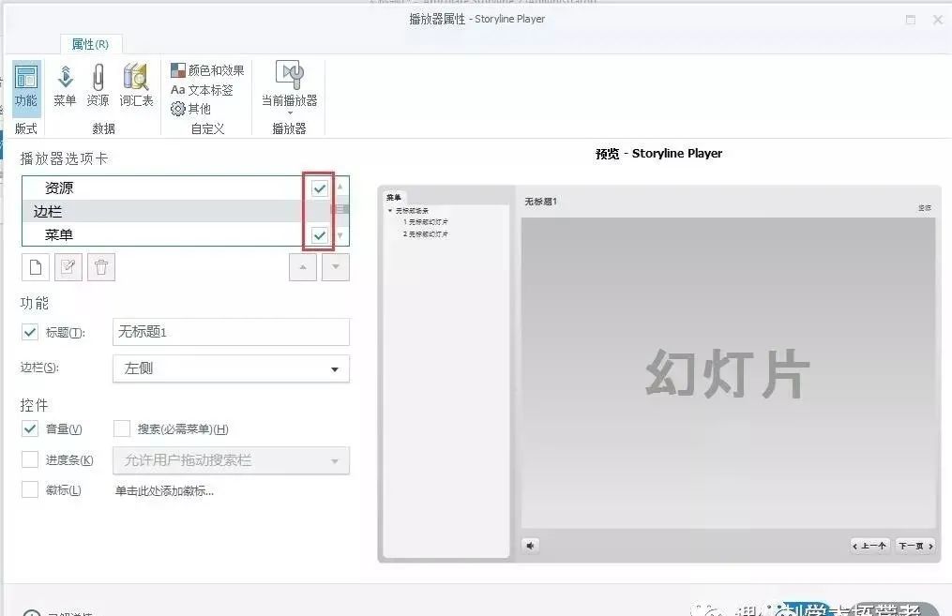
Task: Open Aa 文本标签 text labels
Action: 202,90
